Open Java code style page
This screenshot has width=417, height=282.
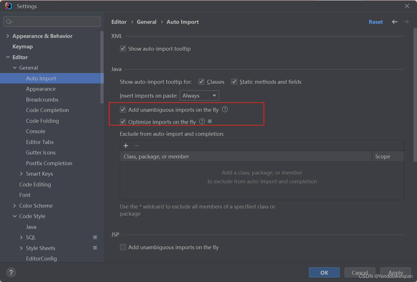coord(31,227)
